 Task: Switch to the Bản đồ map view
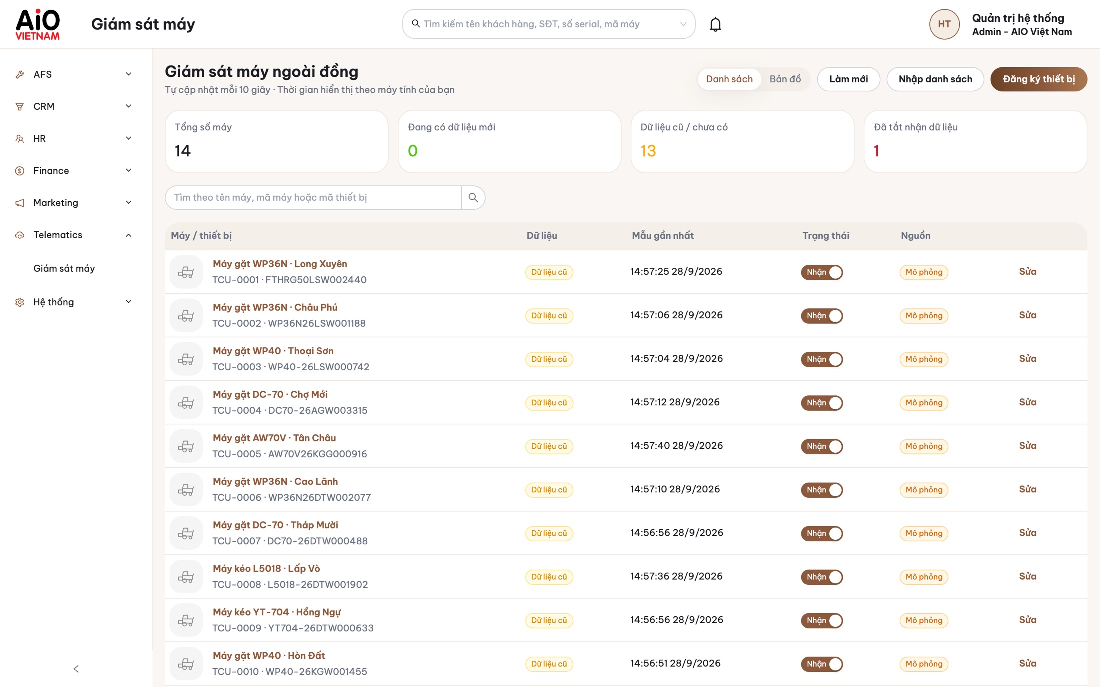pyautogui.click(x=785, y=79)
